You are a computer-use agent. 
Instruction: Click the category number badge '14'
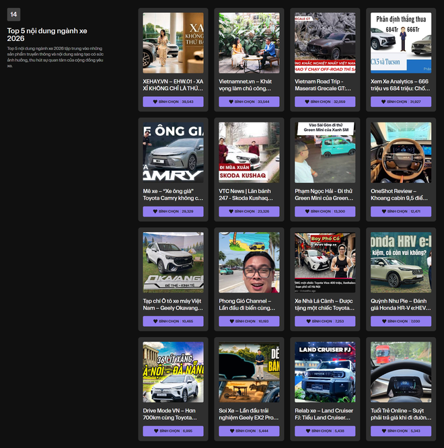pyautogui.click(x=13, y=15)
